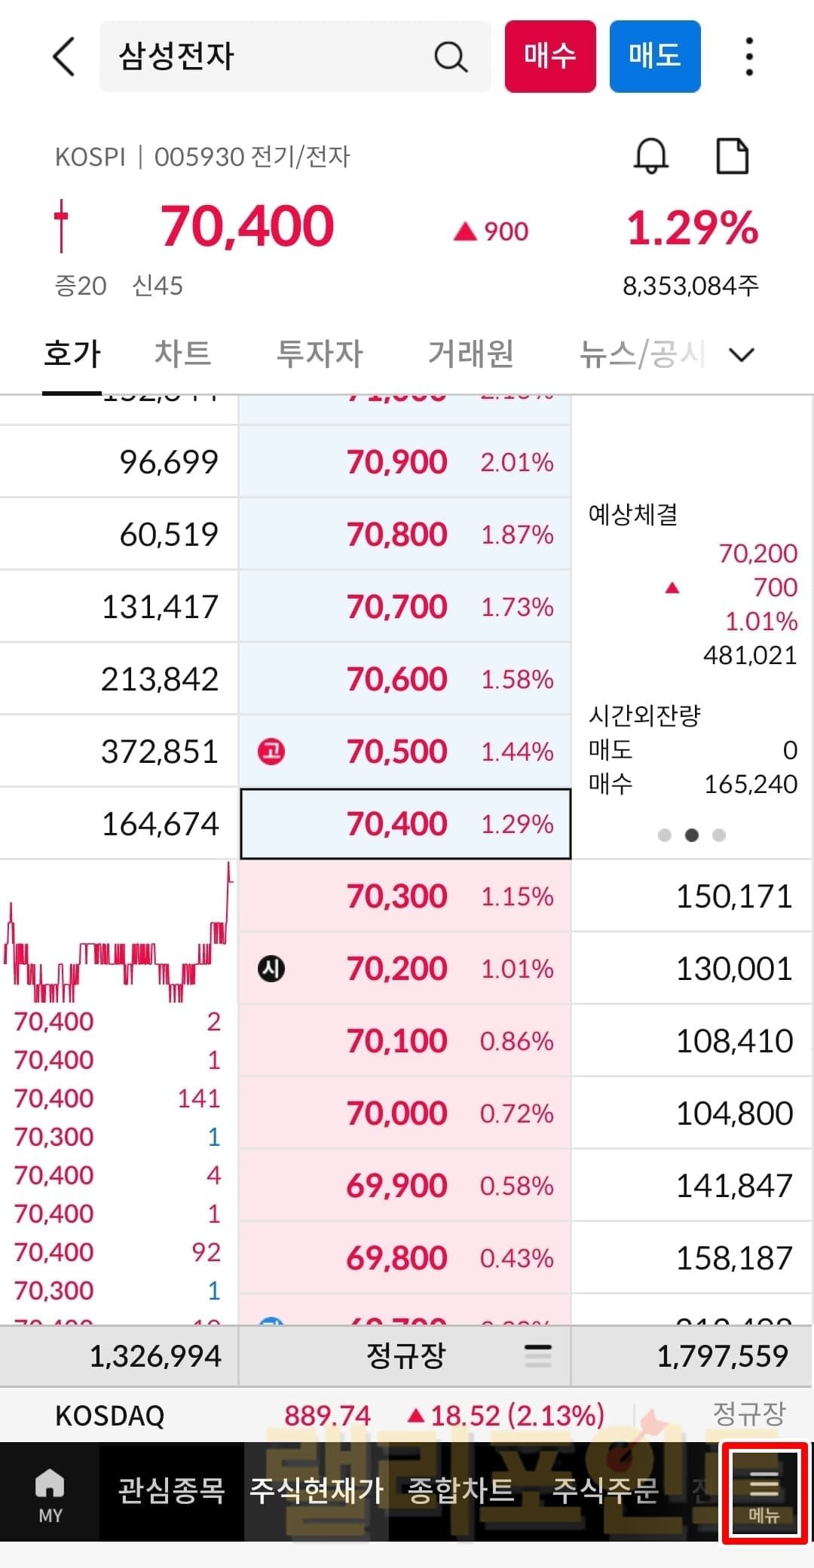This screenshot has width=814, height=1568.
Task: Open the 거래원 tab
Action: [x=471, y=354]
